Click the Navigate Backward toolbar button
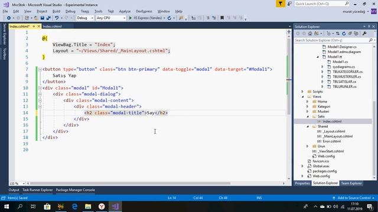 click(9, 18)
